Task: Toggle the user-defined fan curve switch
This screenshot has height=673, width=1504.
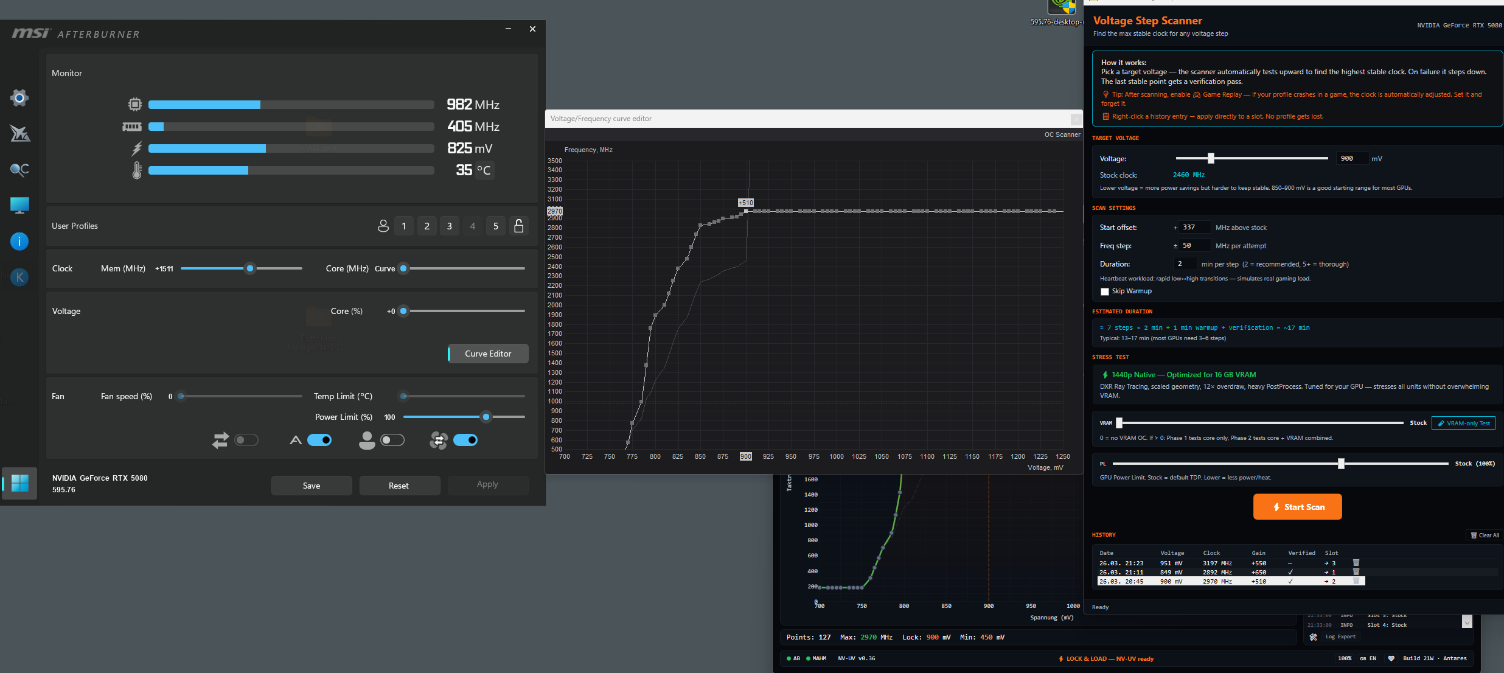Action: (392, 440)
